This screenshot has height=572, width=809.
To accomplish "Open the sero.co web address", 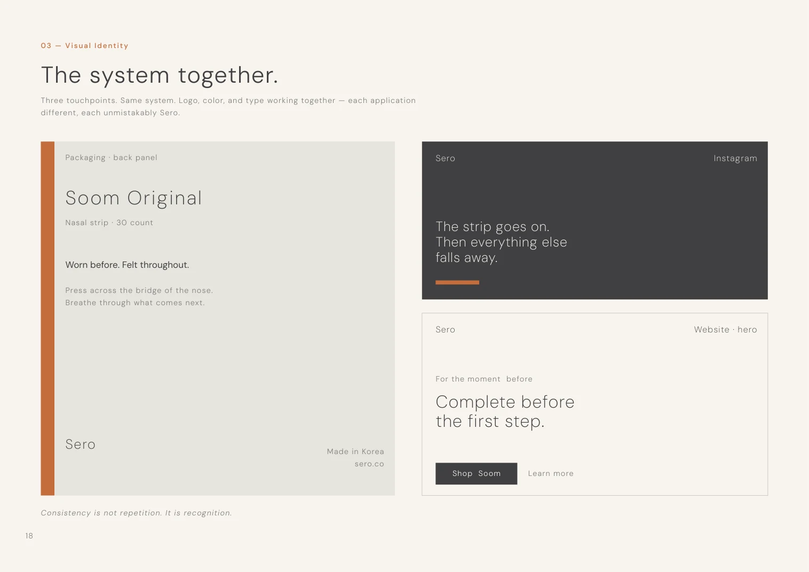I will (369, 464).
